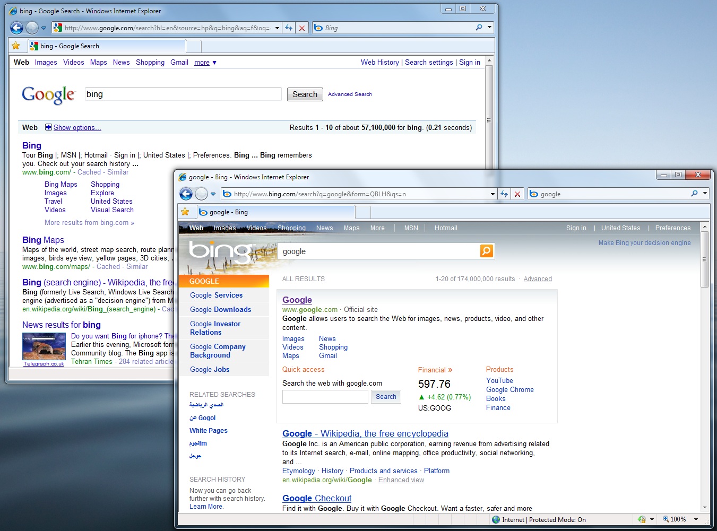Open address bar dropdown in Bing window
The height and width of the screenshot is (531, 717).
click(x=493, y=194)
